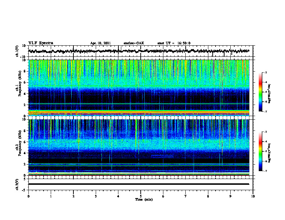Click the "6" kHz tick on ch.2 spectrogram

point(25,142)
